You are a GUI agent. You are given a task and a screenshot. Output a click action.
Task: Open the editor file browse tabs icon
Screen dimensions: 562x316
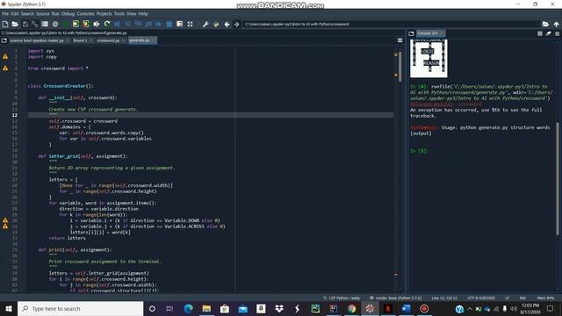click(x=4, y=40)
